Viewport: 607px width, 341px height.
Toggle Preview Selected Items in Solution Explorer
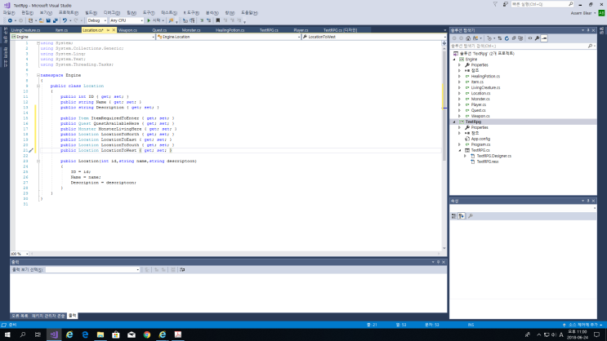(x=544, y=38)
